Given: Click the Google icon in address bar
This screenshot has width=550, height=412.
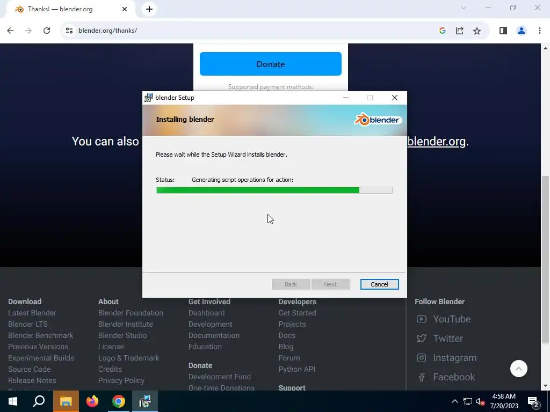Looking at the screenshot, I should (443, 31).
